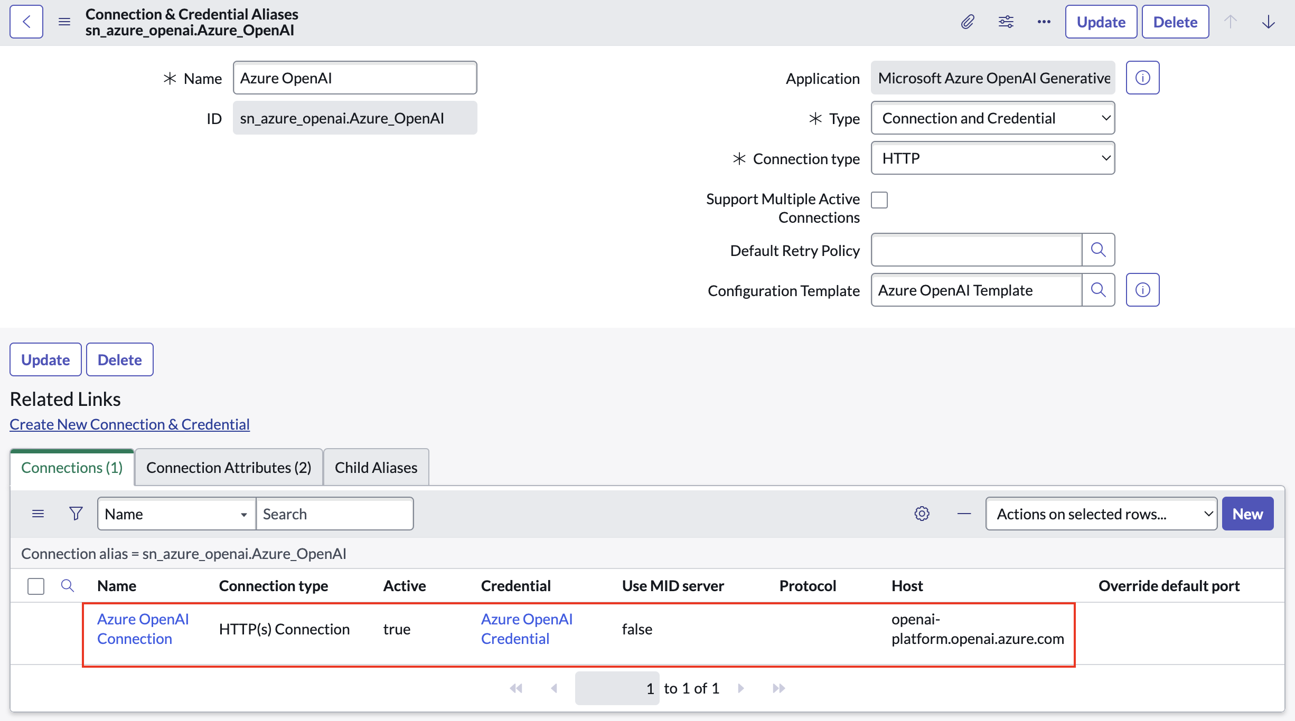1295x721 pixels.
Task: Toggle the list filter funnel icon
Action: [76, 514]
